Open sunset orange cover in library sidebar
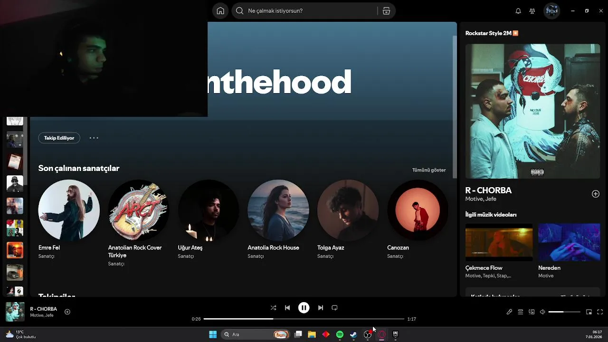The image size is (608, 342). [x=15, y=250]
